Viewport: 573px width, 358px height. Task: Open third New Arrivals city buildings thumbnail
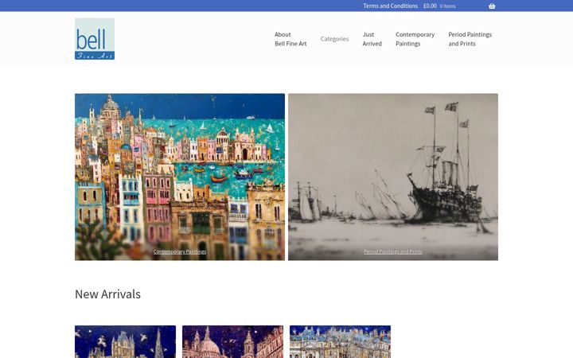(x=341, y=341)
